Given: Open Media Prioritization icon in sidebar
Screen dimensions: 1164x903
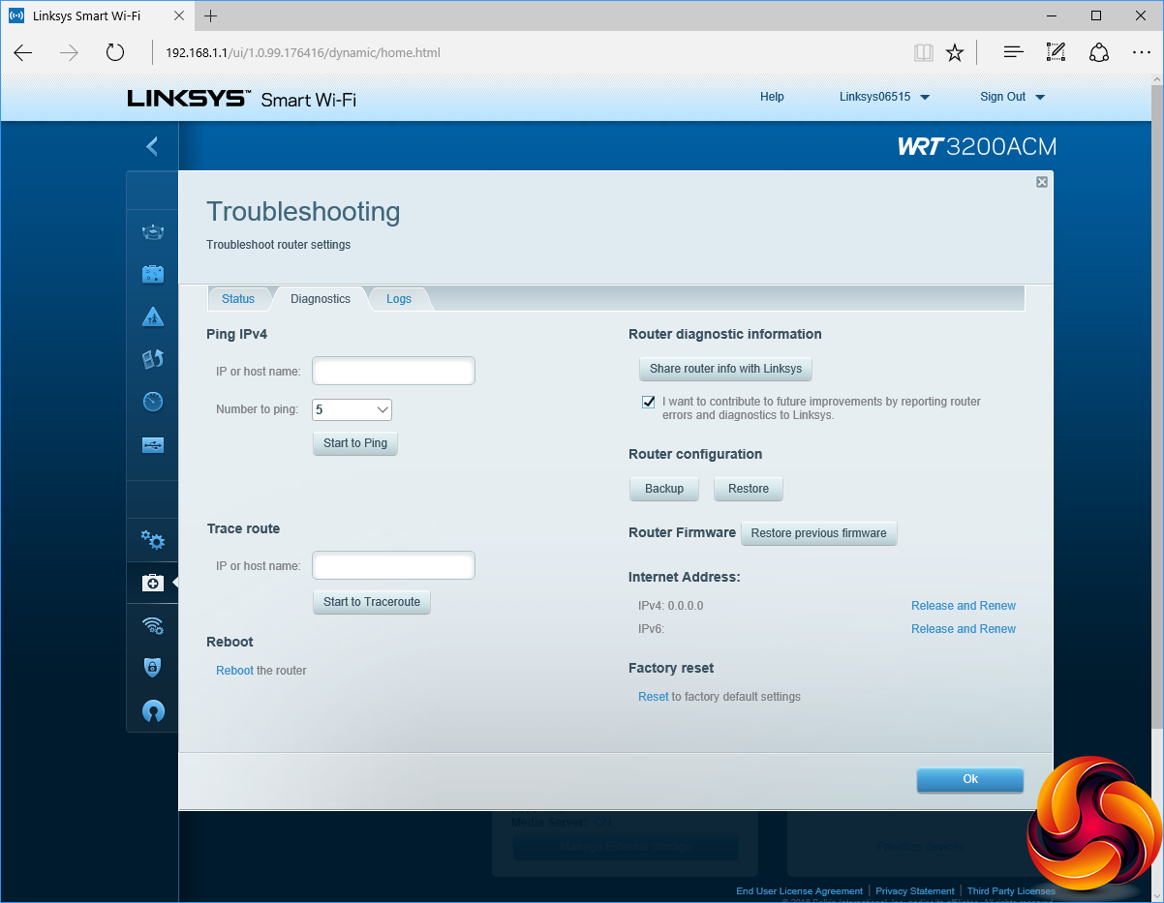Looking at the screenshot, I should click(x=152, y=359).
